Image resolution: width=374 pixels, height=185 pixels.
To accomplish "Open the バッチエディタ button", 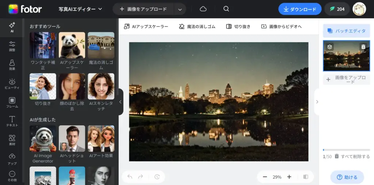I will tap(347, 31).
